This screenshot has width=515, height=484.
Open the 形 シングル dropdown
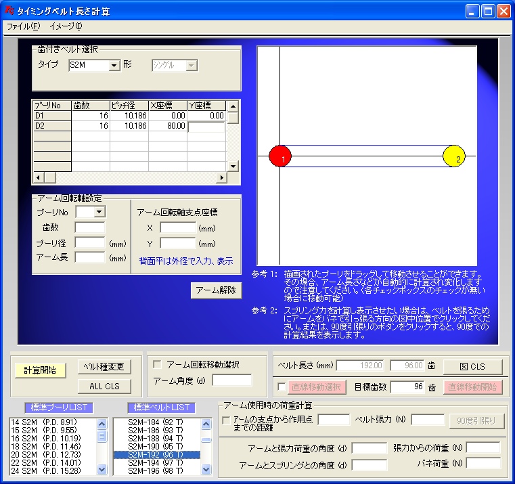tap(191, 66)
